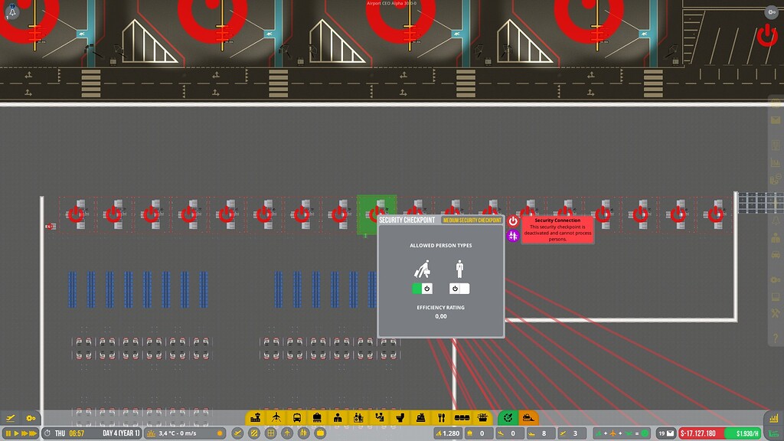Click the aircraft size equation status indicator
Screen dimensions: 784x441
(622, 433)
